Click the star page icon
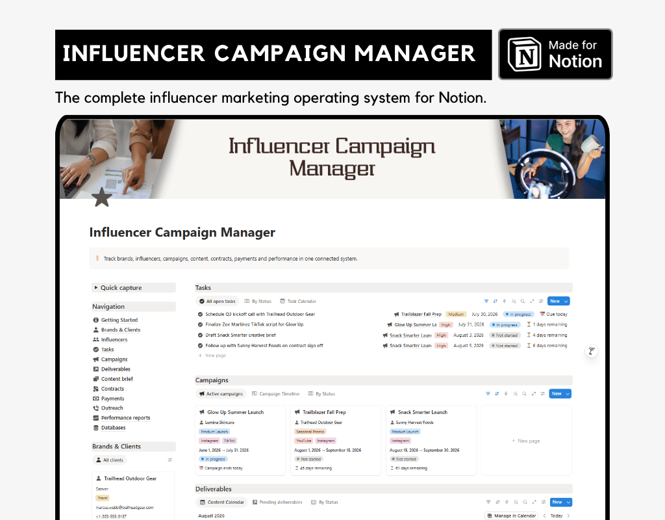The height and width of the screenshot is (520, 665). (x=102, y=198)
